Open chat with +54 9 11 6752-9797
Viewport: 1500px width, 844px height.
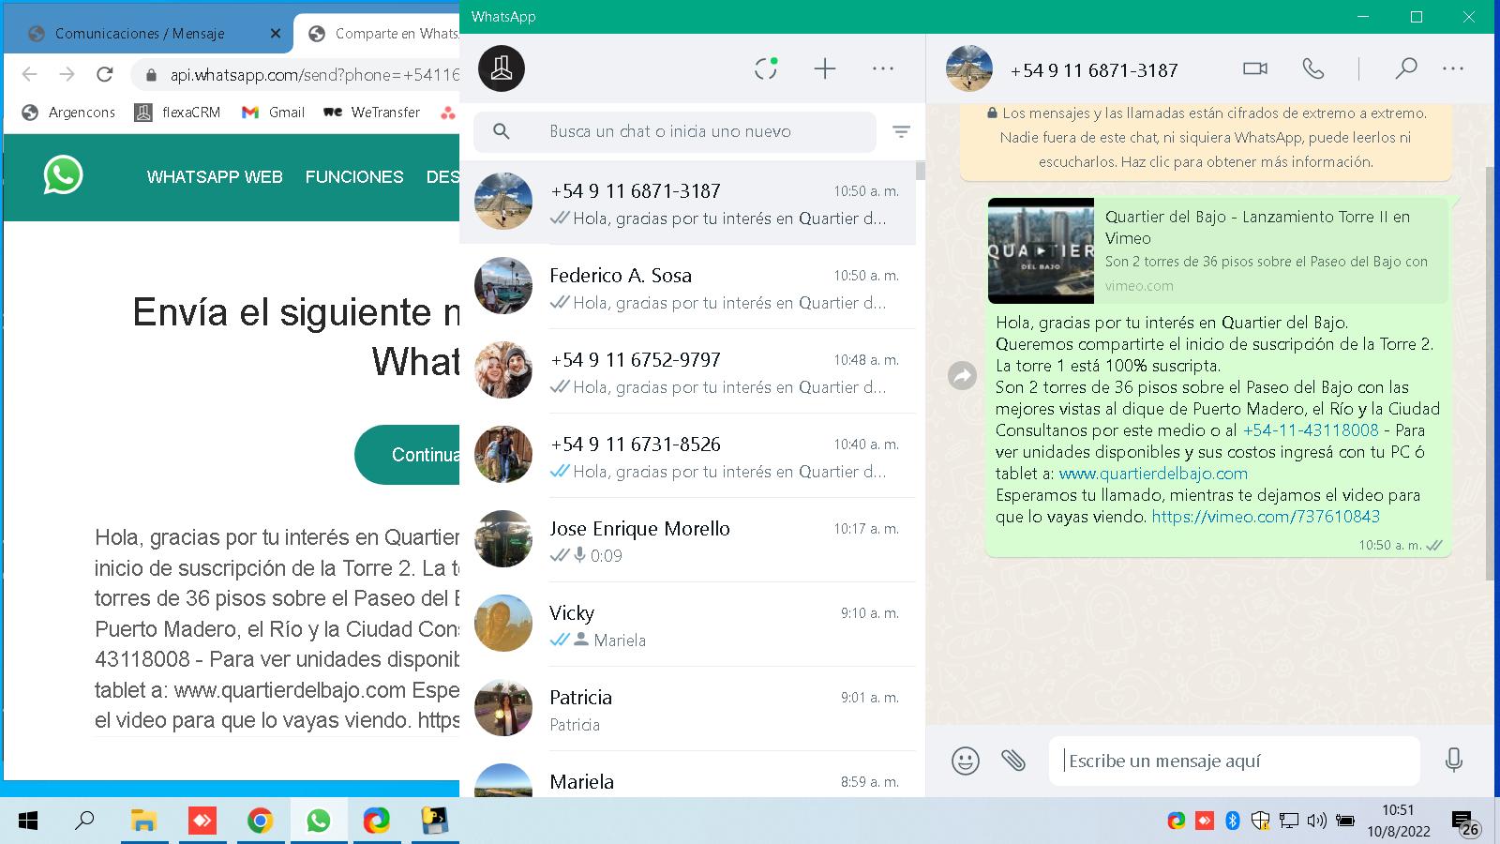click(687, 371)
